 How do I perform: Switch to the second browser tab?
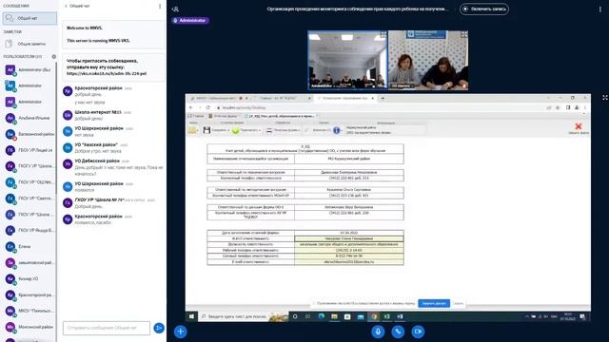point(283,98)
